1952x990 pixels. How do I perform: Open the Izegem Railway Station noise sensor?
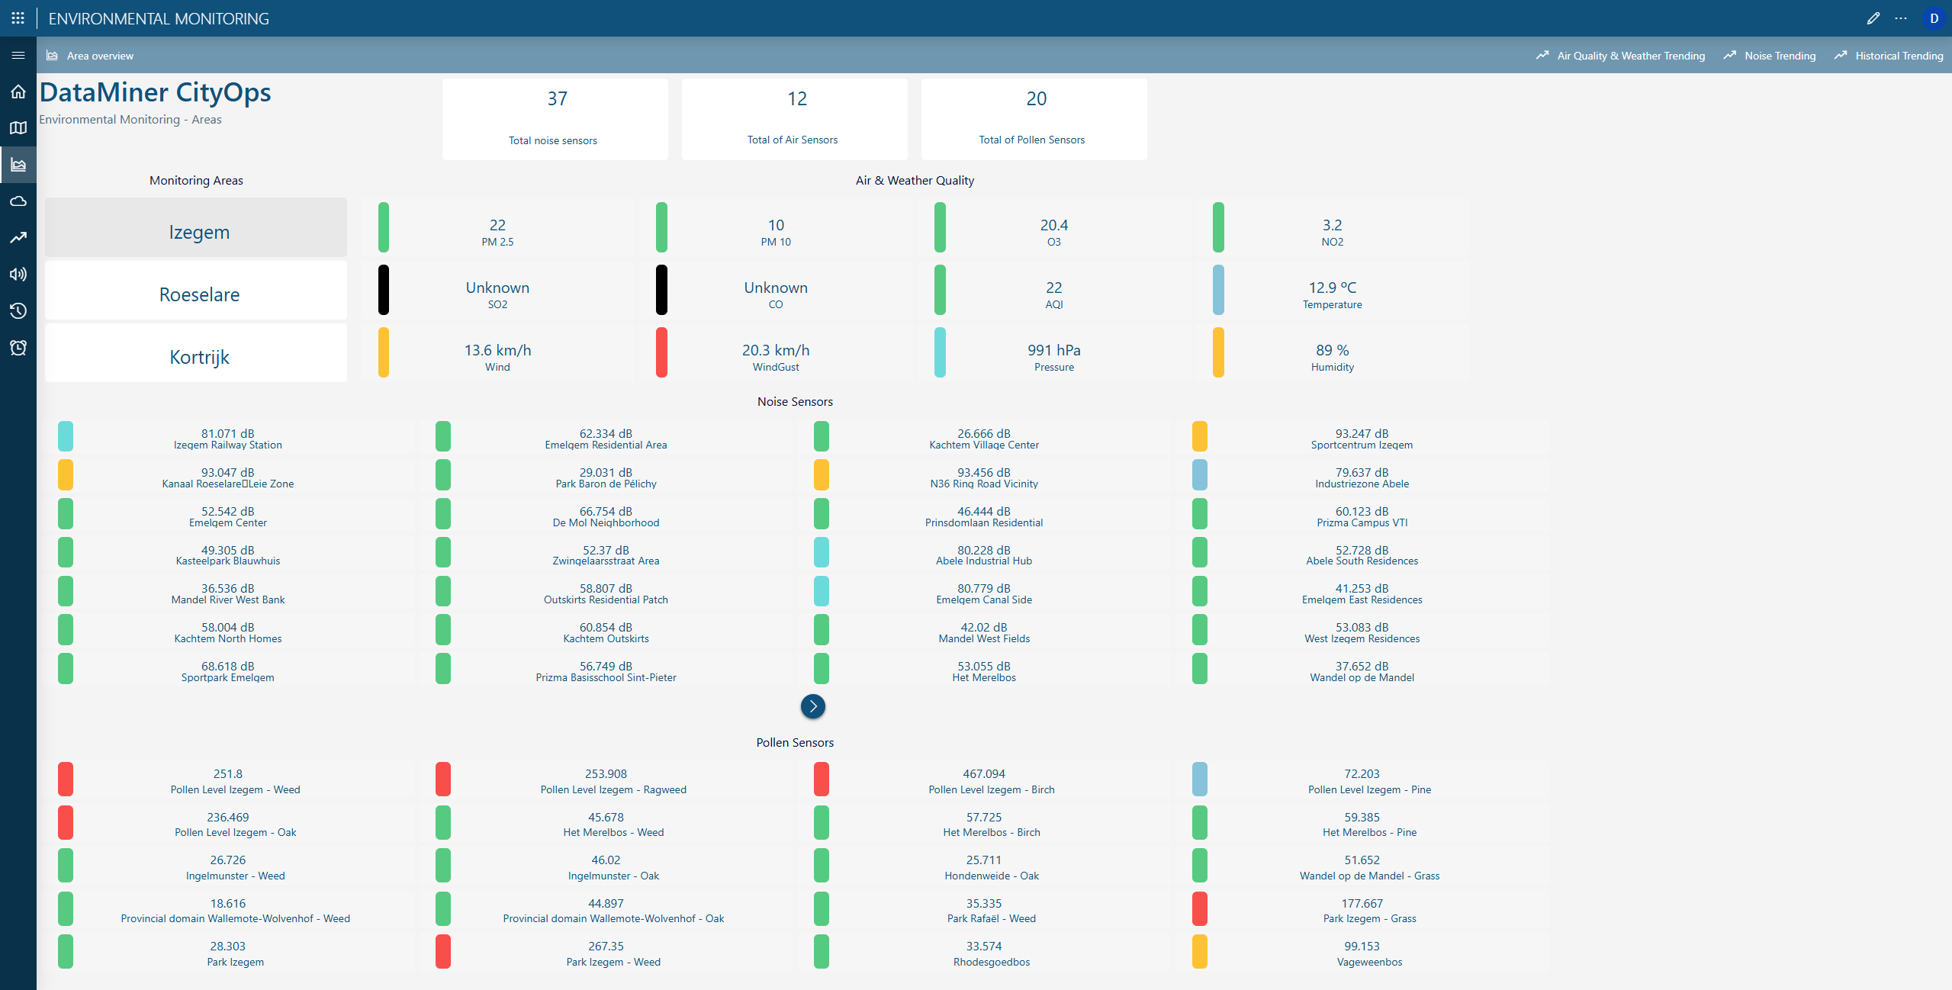(x=227, y=439)
